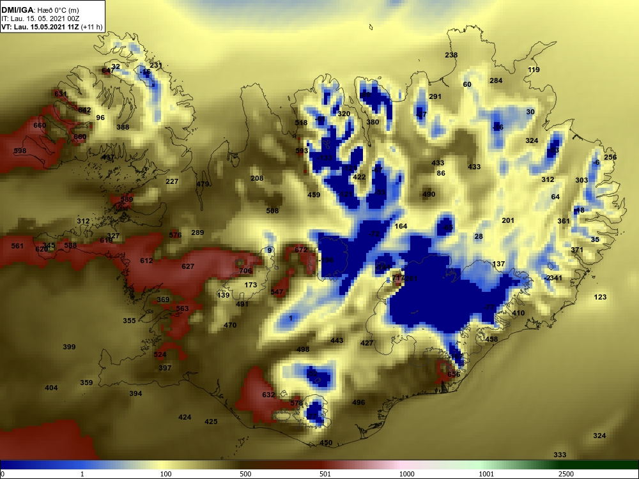Click the map value '404' in the southwest sea
This screenshot has height=479, width=639.
(x=51, y=388)
